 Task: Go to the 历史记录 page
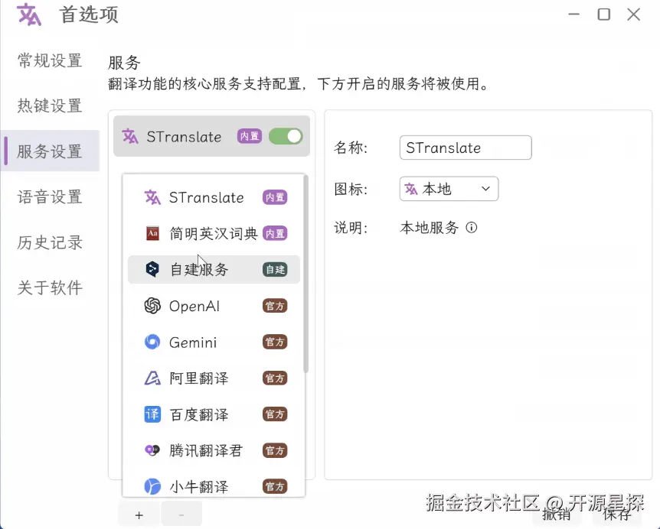tap(49, 242)
